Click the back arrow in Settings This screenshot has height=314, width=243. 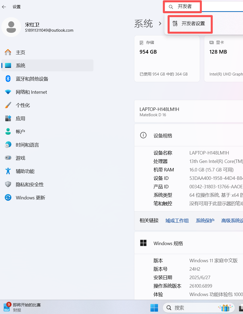click(4, 7)
